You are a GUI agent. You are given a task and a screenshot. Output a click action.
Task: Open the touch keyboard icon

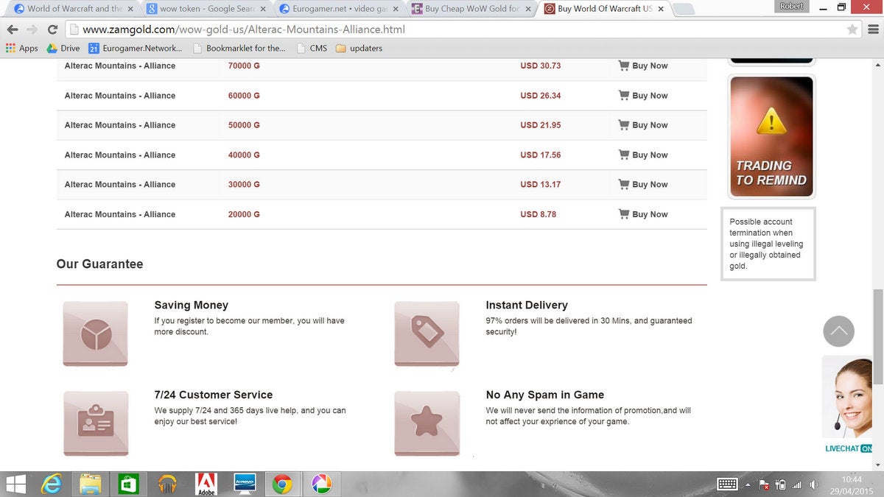(727, 484)
